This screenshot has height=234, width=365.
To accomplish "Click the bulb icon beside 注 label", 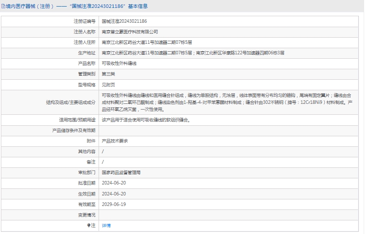I will pos(89,225).
